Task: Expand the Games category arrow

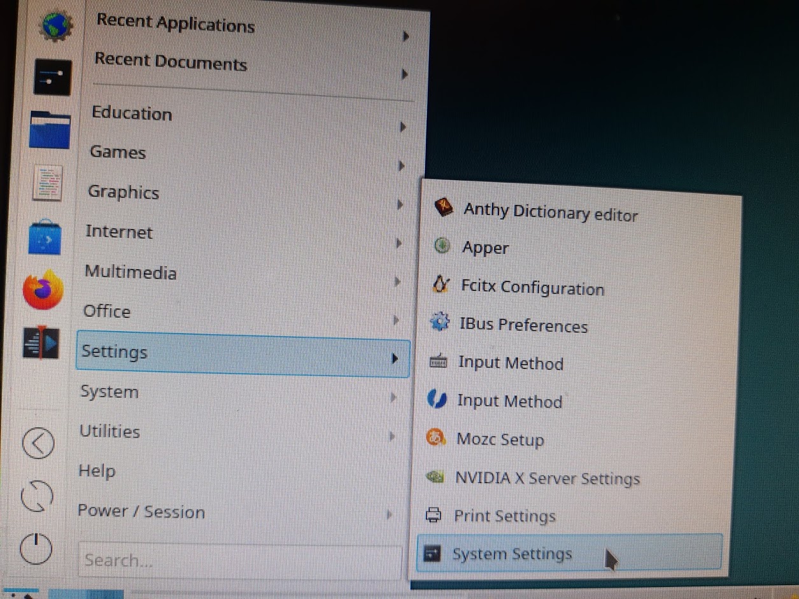Action: click(x=402, y=167)
